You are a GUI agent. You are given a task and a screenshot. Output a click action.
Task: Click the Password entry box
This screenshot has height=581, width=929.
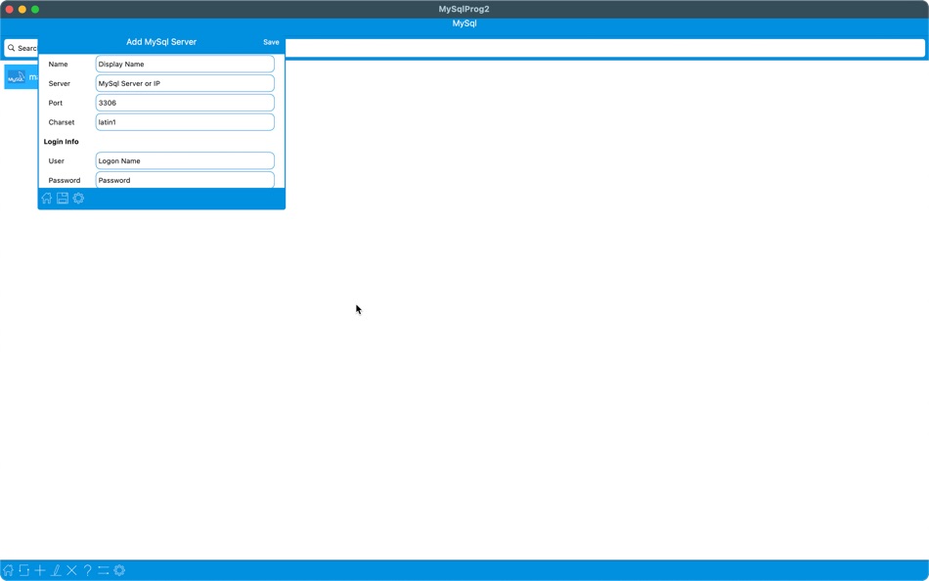pyautogui.click(x=184, y=180)
